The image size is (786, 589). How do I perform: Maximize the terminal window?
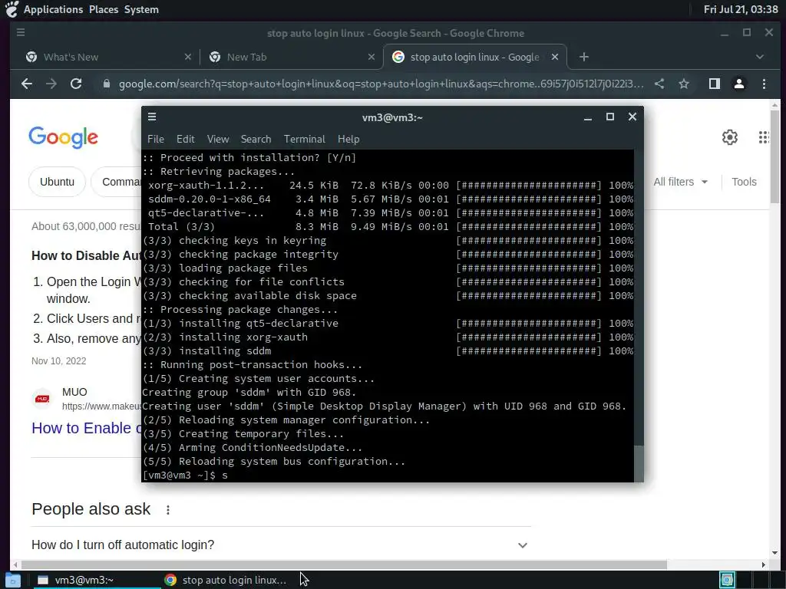coord(610,117)
